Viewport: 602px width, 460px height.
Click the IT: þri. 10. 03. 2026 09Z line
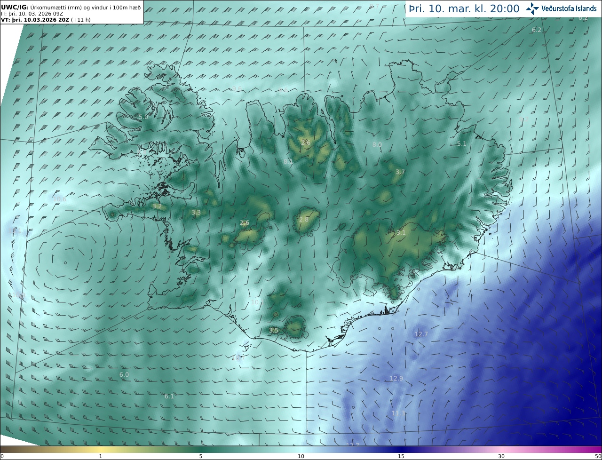click(32, 14)
